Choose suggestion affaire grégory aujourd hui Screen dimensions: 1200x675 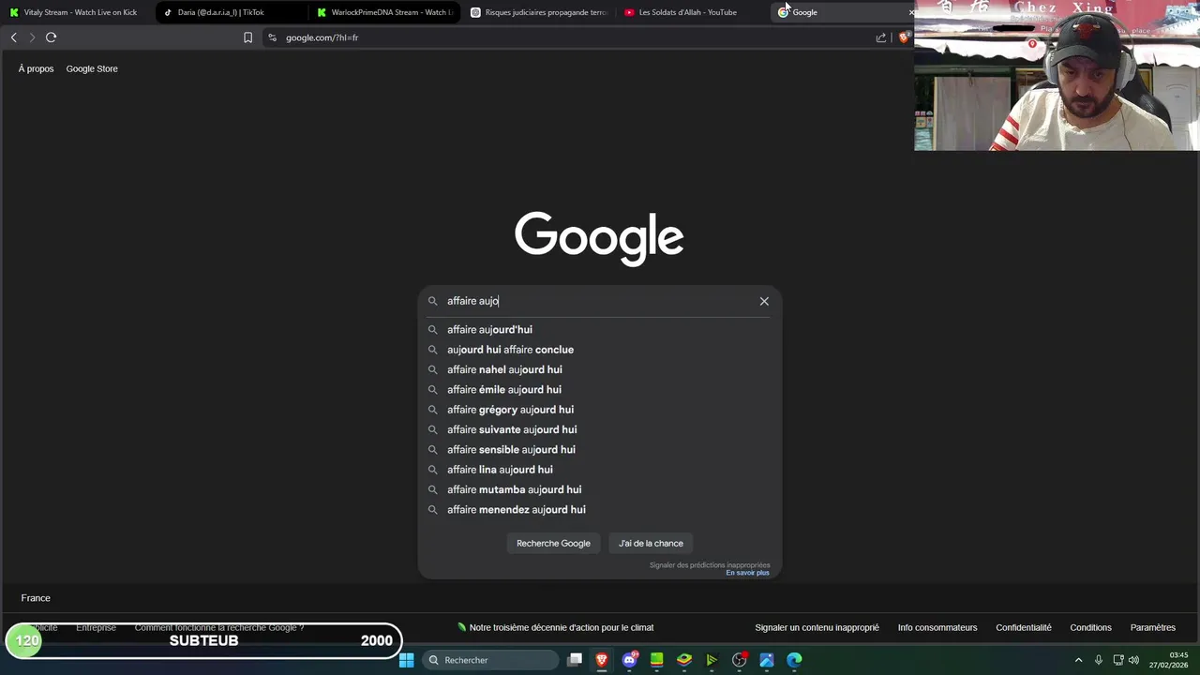pos(599,410)
